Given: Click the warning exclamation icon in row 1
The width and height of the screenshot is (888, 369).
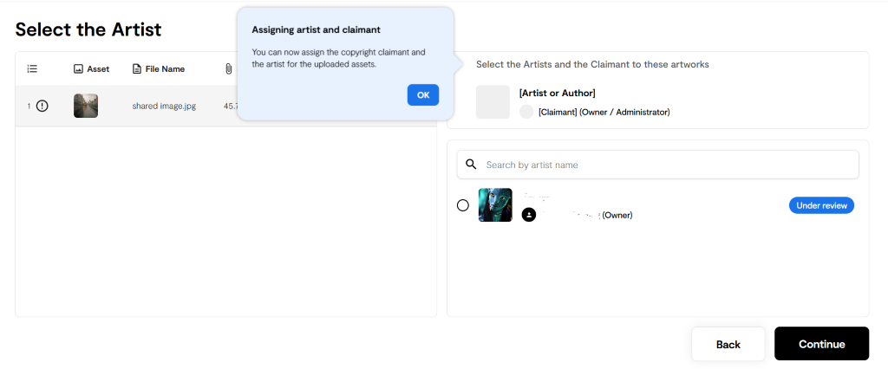Looking at the screenshot, I should (x=42, y=106).
